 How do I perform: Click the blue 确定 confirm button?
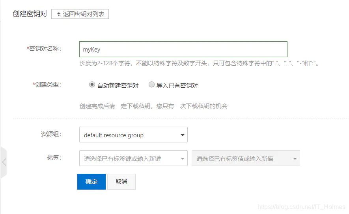91,182
